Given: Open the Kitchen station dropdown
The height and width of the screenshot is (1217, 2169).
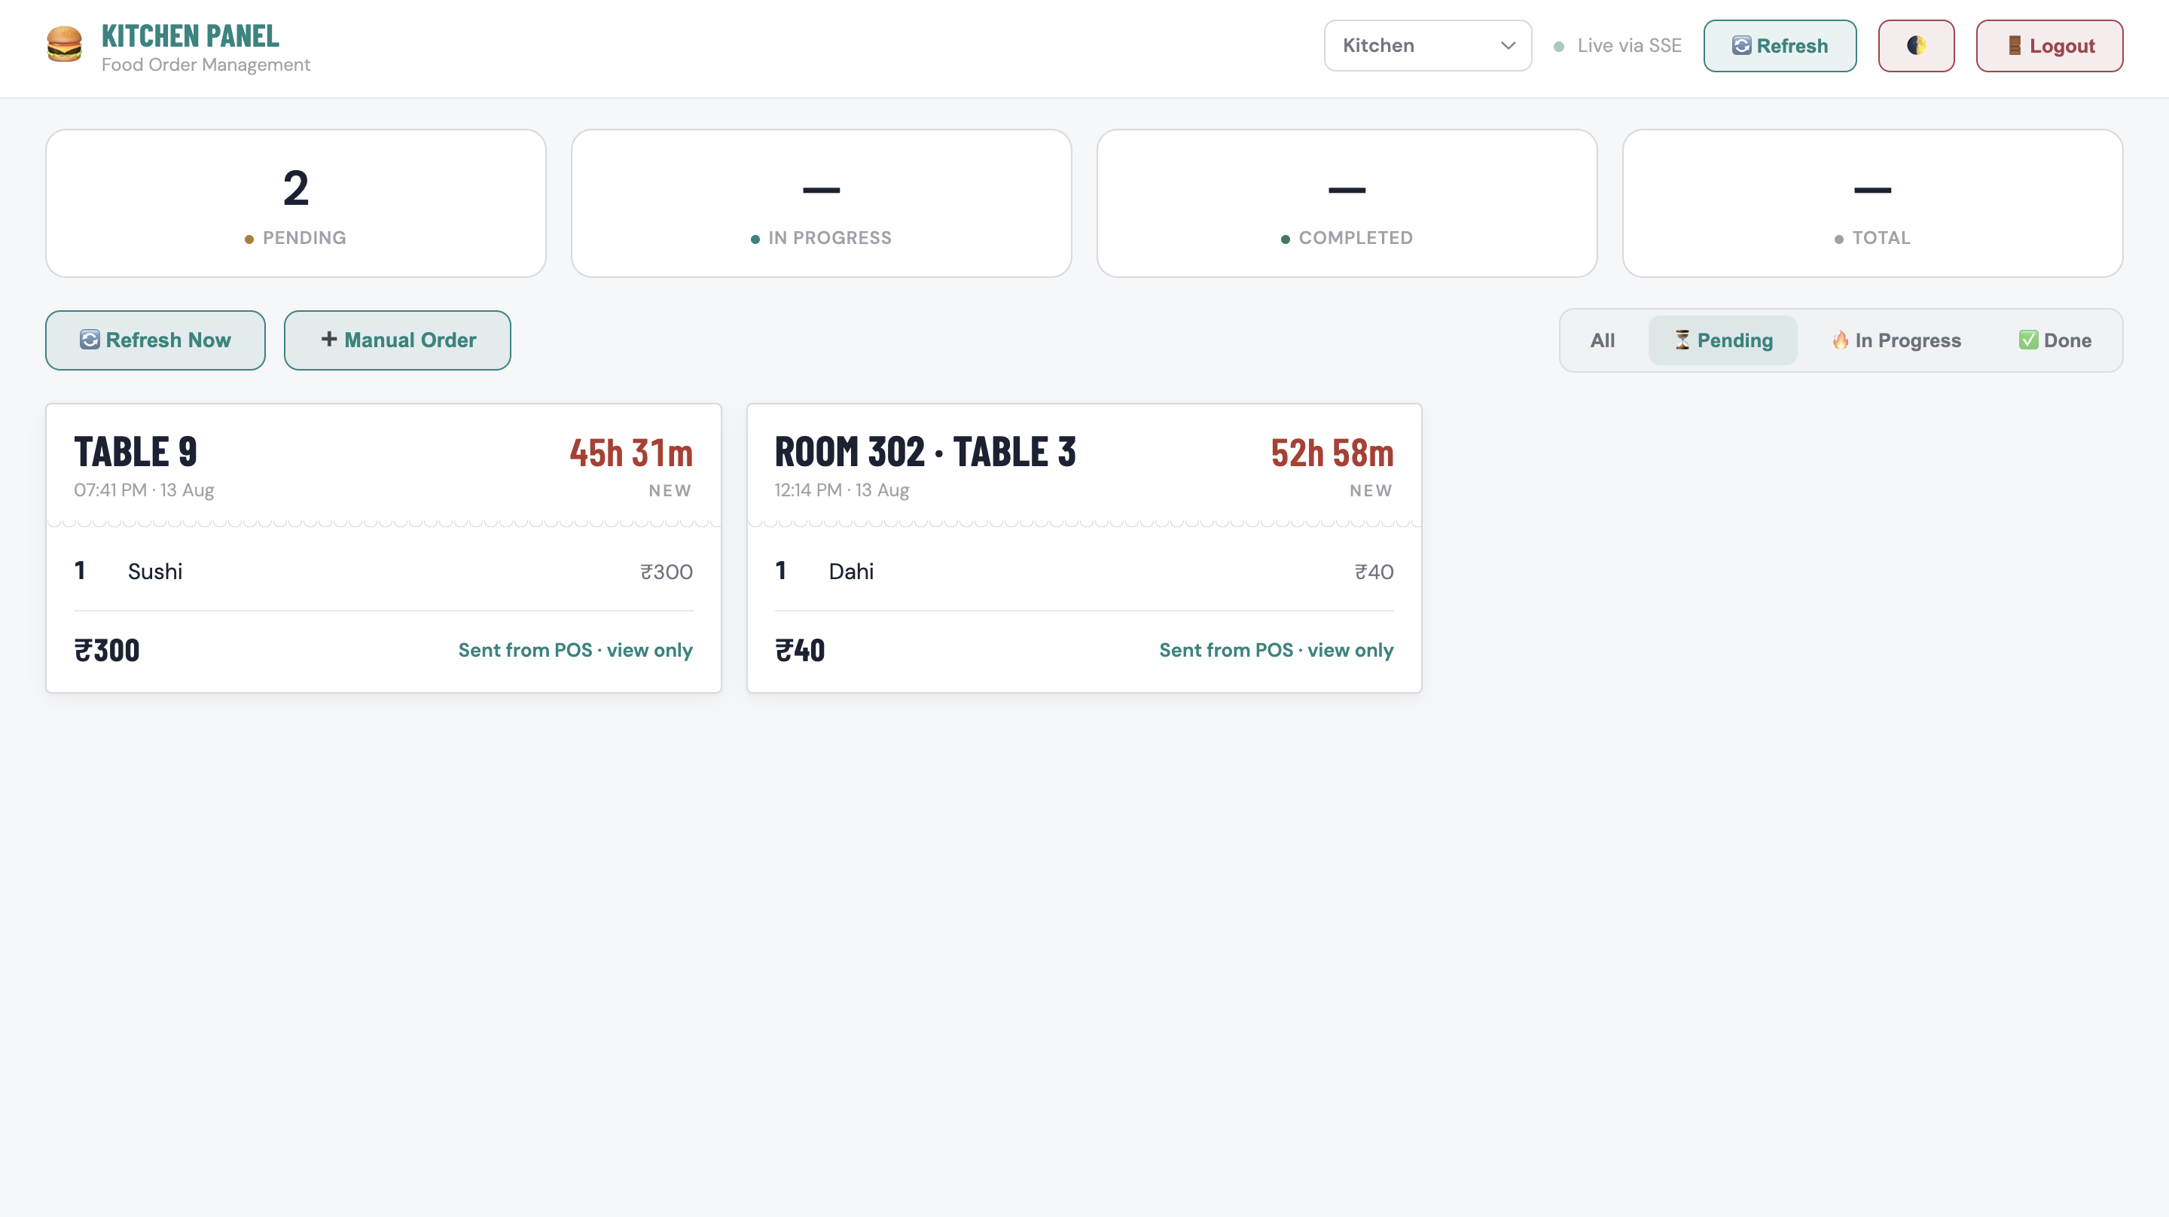Looking at the screenshot, I should point(1427,45).
